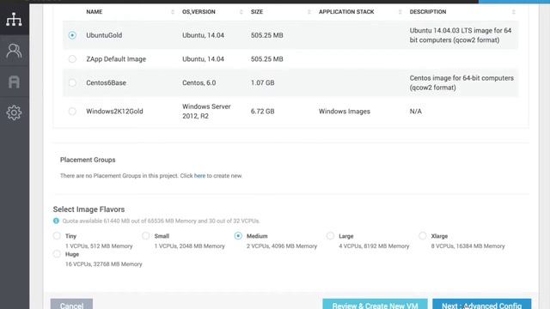550x309 pixels.
Task: Click the Cancel button
Action: (71, 304)
